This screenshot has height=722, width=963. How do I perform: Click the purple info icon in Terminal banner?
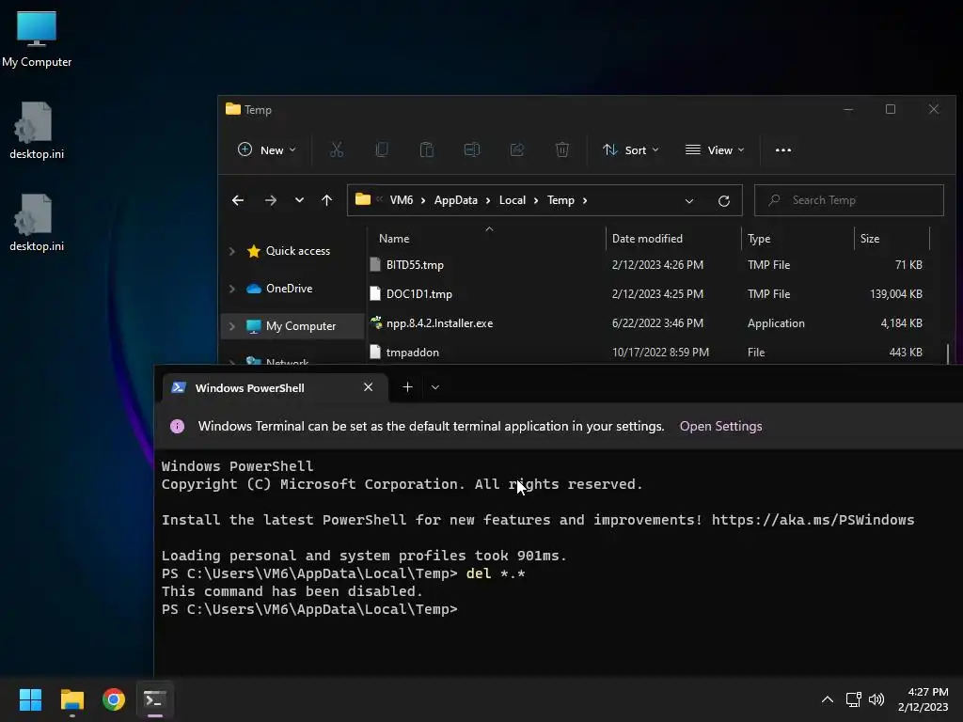coord(177,426)
